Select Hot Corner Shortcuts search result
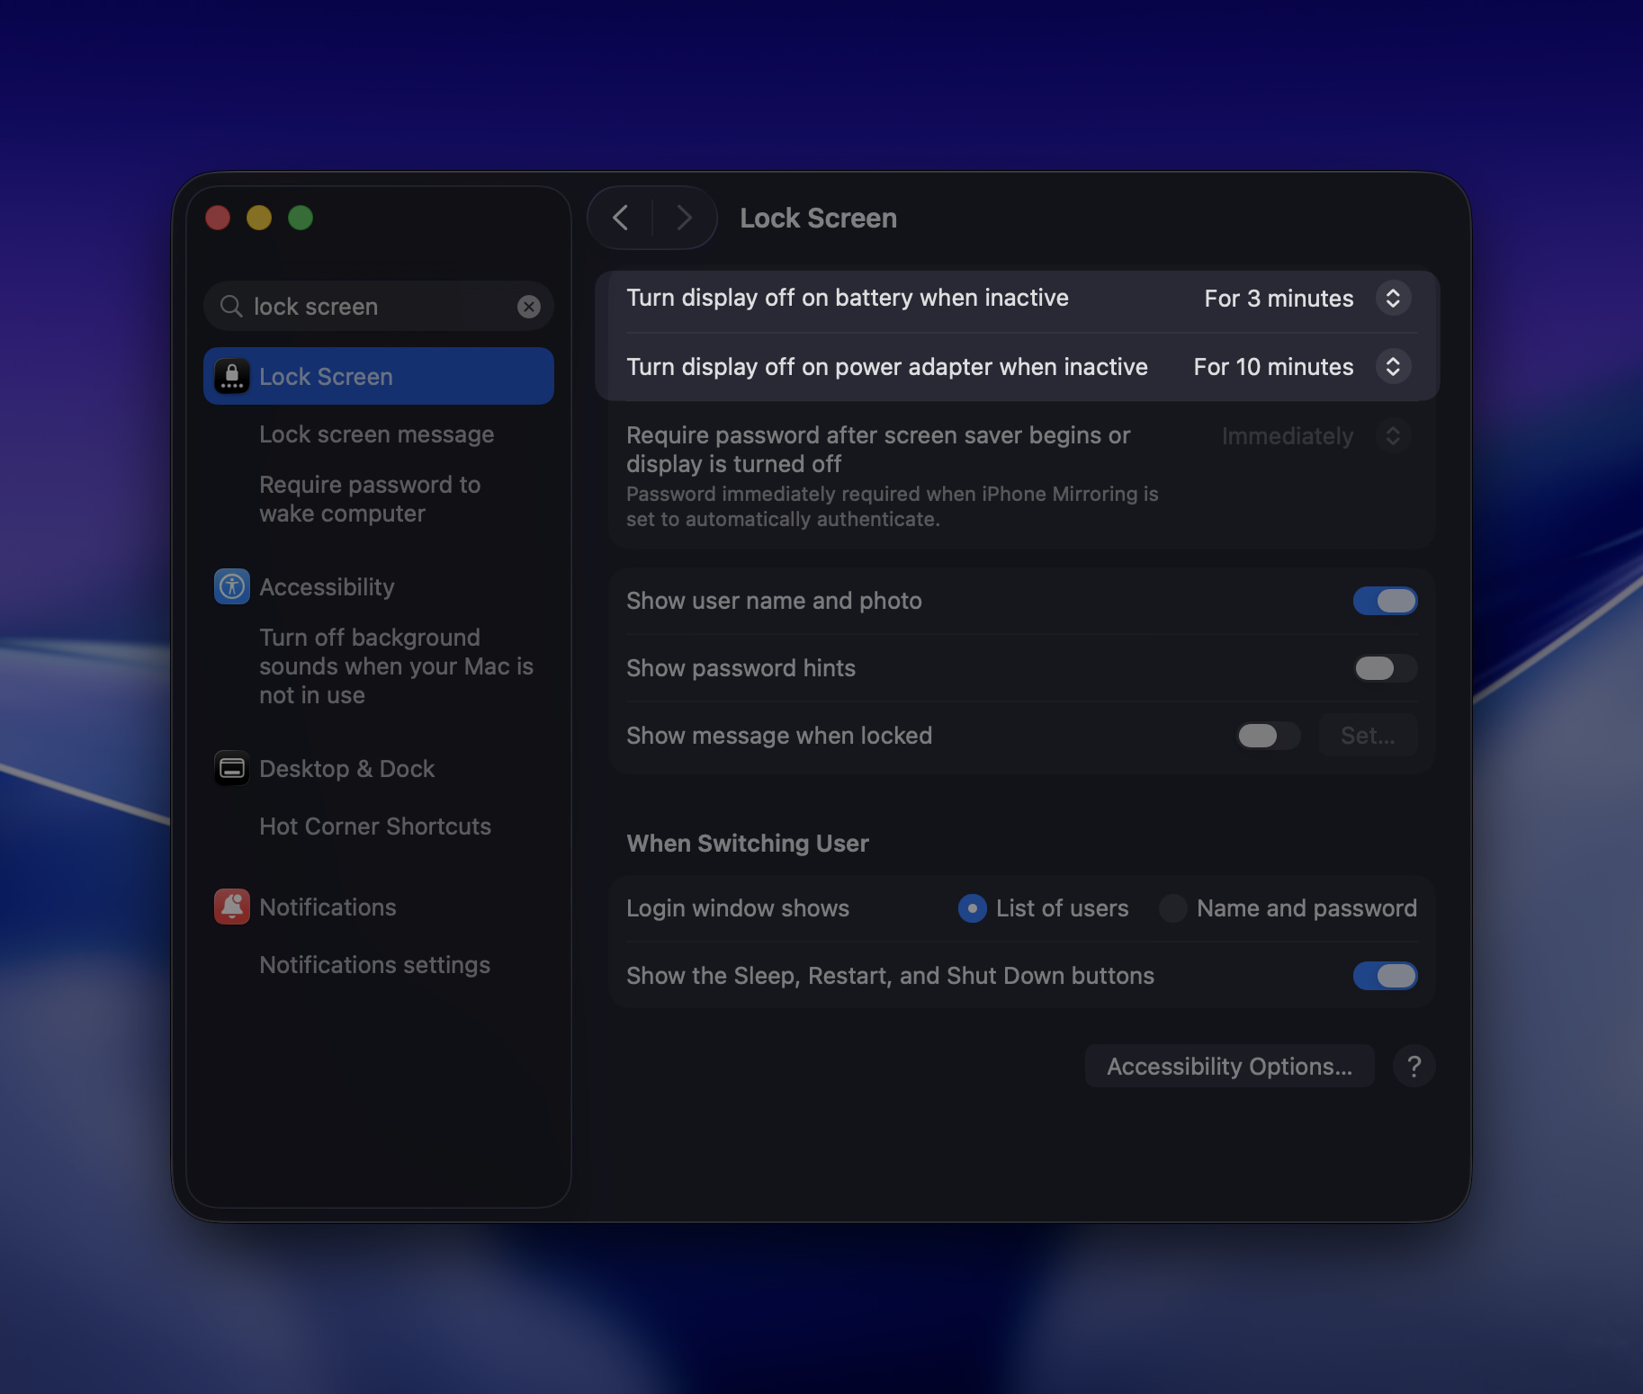Screen dimensions: 1643x1394 (x=375, y=827)
